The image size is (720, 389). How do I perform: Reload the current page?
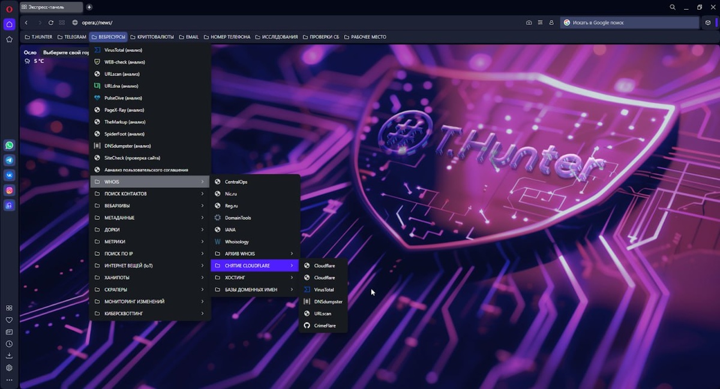(x=51, y=23)
